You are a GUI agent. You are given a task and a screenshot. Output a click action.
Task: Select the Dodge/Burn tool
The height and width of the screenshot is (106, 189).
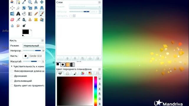pos(24,26)
